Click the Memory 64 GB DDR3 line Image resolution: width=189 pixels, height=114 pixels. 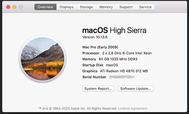click(x=110, y=59)
